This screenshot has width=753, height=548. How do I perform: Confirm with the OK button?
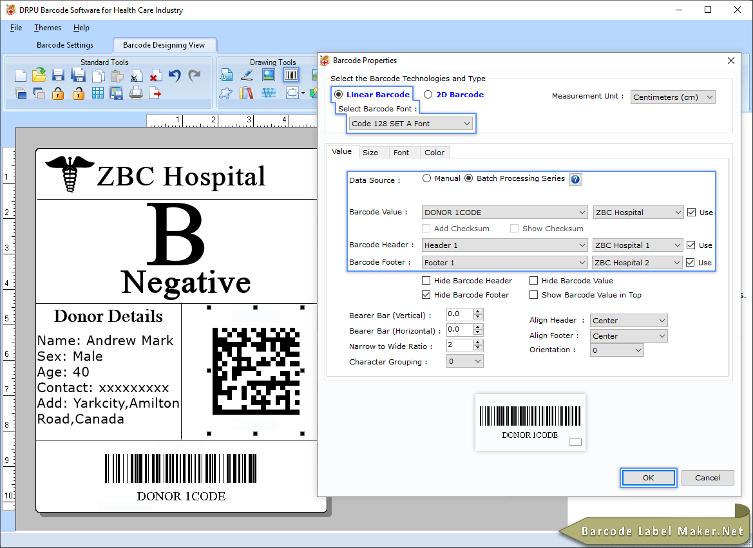648,477
